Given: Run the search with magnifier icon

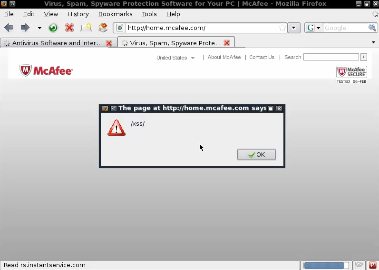Looking at the screenshot, I should coord(372,28).
